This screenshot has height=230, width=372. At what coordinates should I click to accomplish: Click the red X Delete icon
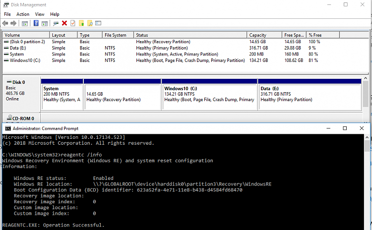click(x=64, y=23)
